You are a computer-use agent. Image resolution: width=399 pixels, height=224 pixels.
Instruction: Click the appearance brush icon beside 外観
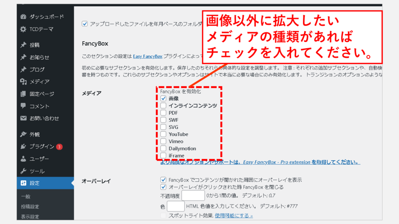pyautogui.click(x=23, y=134)
